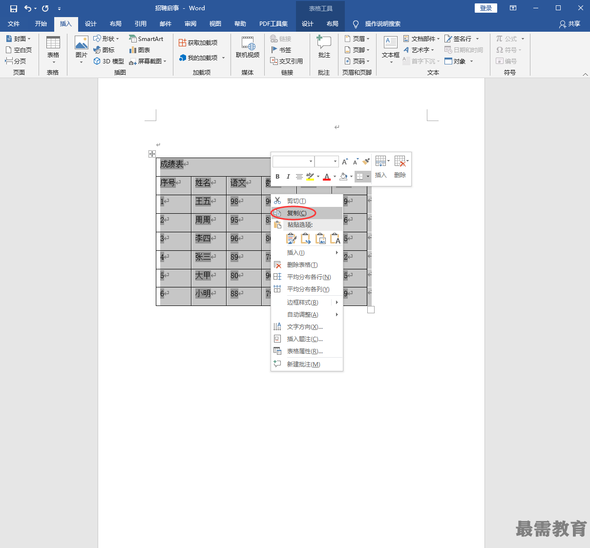Redo the last action

click(45, 8)
